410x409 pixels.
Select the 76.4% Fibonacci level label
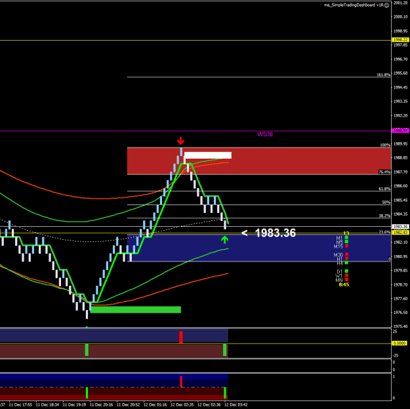point(384,172)
